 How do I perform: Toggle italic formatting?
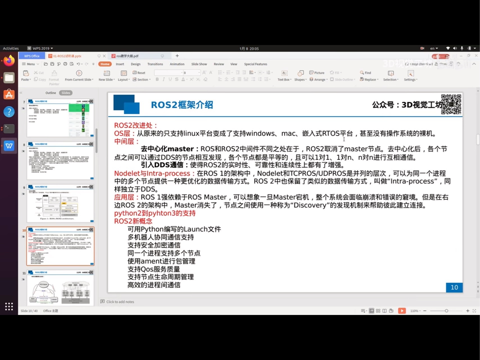click(x=163, y=79)
